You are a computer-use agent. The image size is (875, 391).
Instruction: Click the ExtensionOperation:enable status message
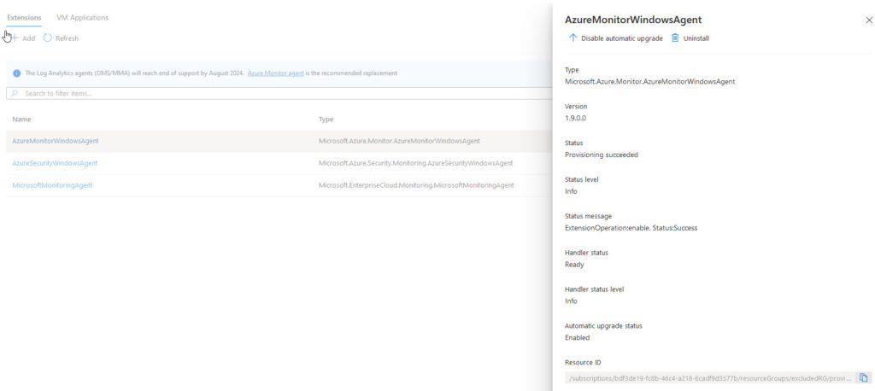coord(631,228)
